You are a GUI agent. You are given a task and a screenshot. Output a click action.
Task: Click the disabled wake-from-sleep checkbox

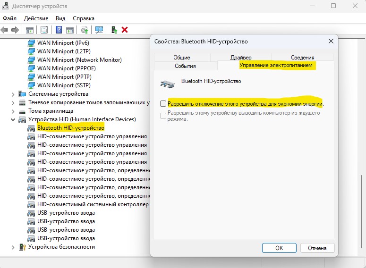coord(163,116)
